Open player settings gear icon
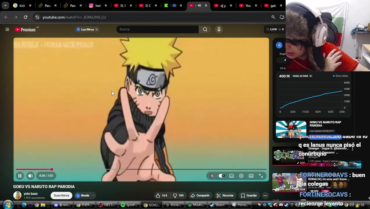 [x=241, y=176]
